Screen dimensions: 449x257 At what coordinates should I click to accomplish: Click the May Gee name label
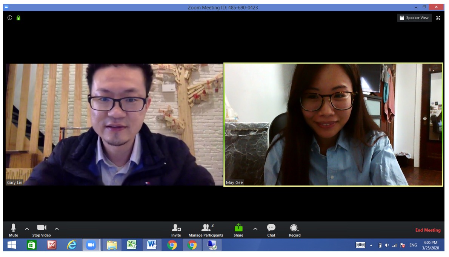[x=234, y=182]
